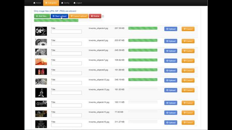Focus Title field for triworks_objects16.jpg
The height and width of the screenshot is (130, 232).
tap(66, 125)
